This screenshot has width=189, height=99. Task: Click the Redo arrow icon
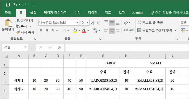click(24, 5)
